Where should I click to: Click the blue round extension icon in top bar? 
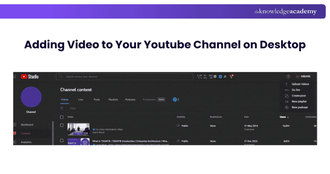(221, 77)
